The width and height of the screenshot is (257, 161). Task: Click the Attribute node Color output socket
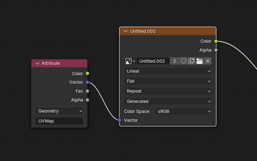coord(87,73)
